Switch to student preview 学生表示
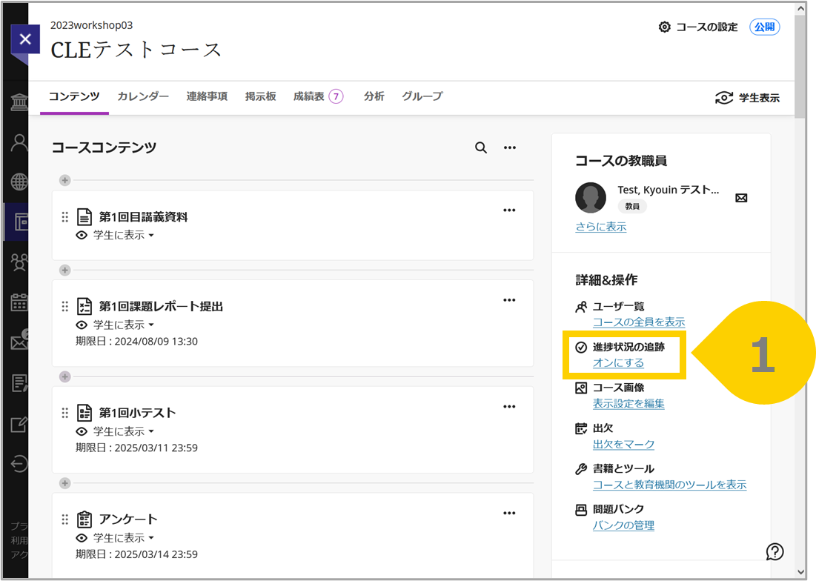 (747, 98)
